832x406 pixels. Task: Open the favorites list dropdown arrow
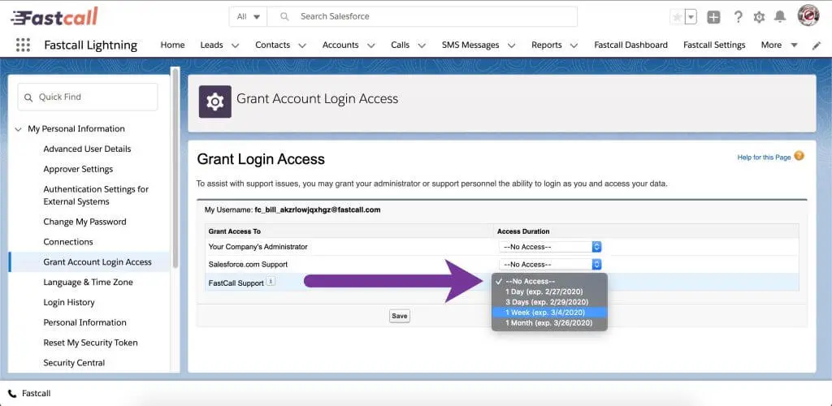(x=691, y=17)
